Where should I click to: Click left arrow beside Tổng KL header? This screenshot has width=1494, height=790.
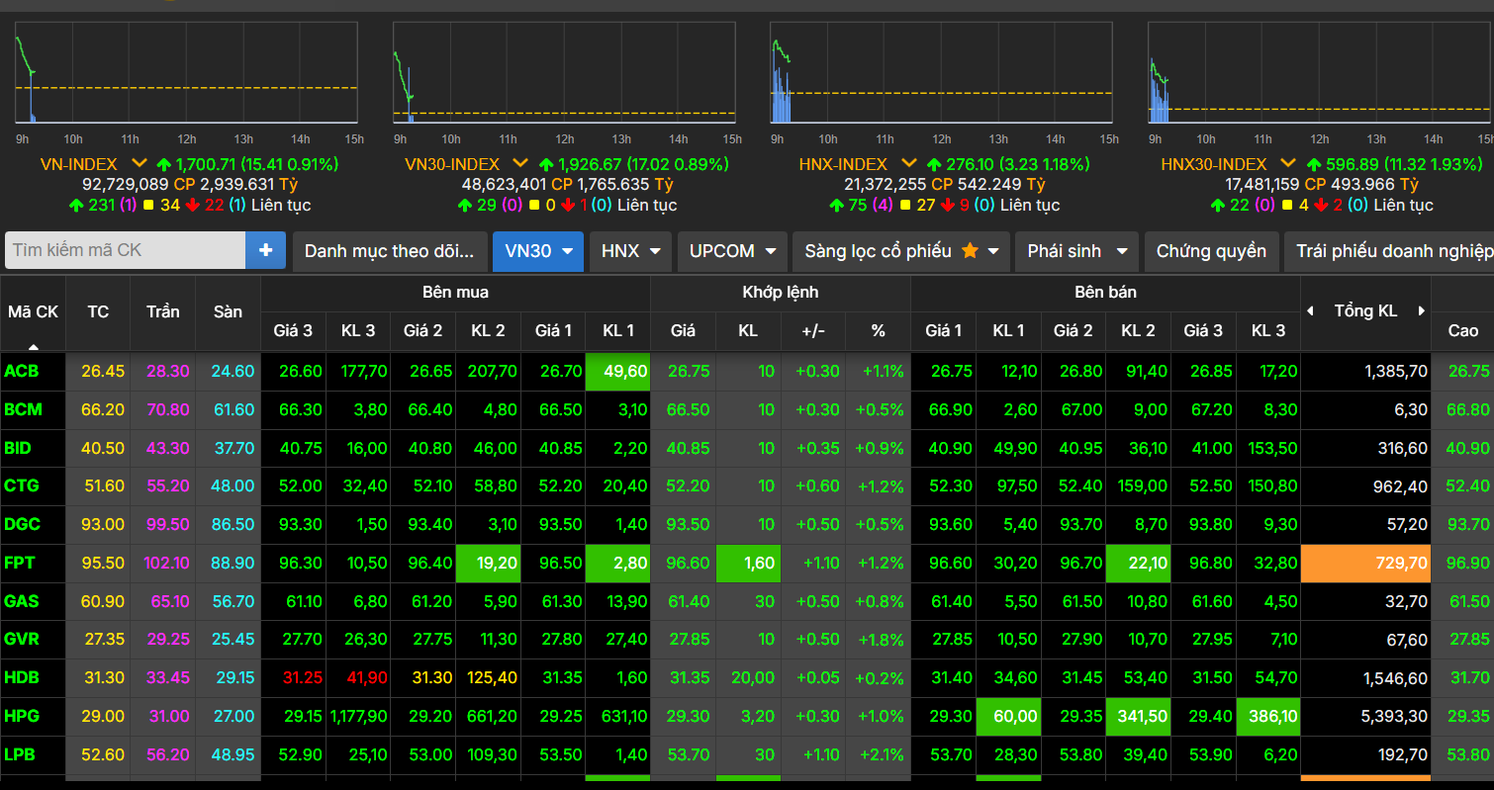coord(1311,311)
